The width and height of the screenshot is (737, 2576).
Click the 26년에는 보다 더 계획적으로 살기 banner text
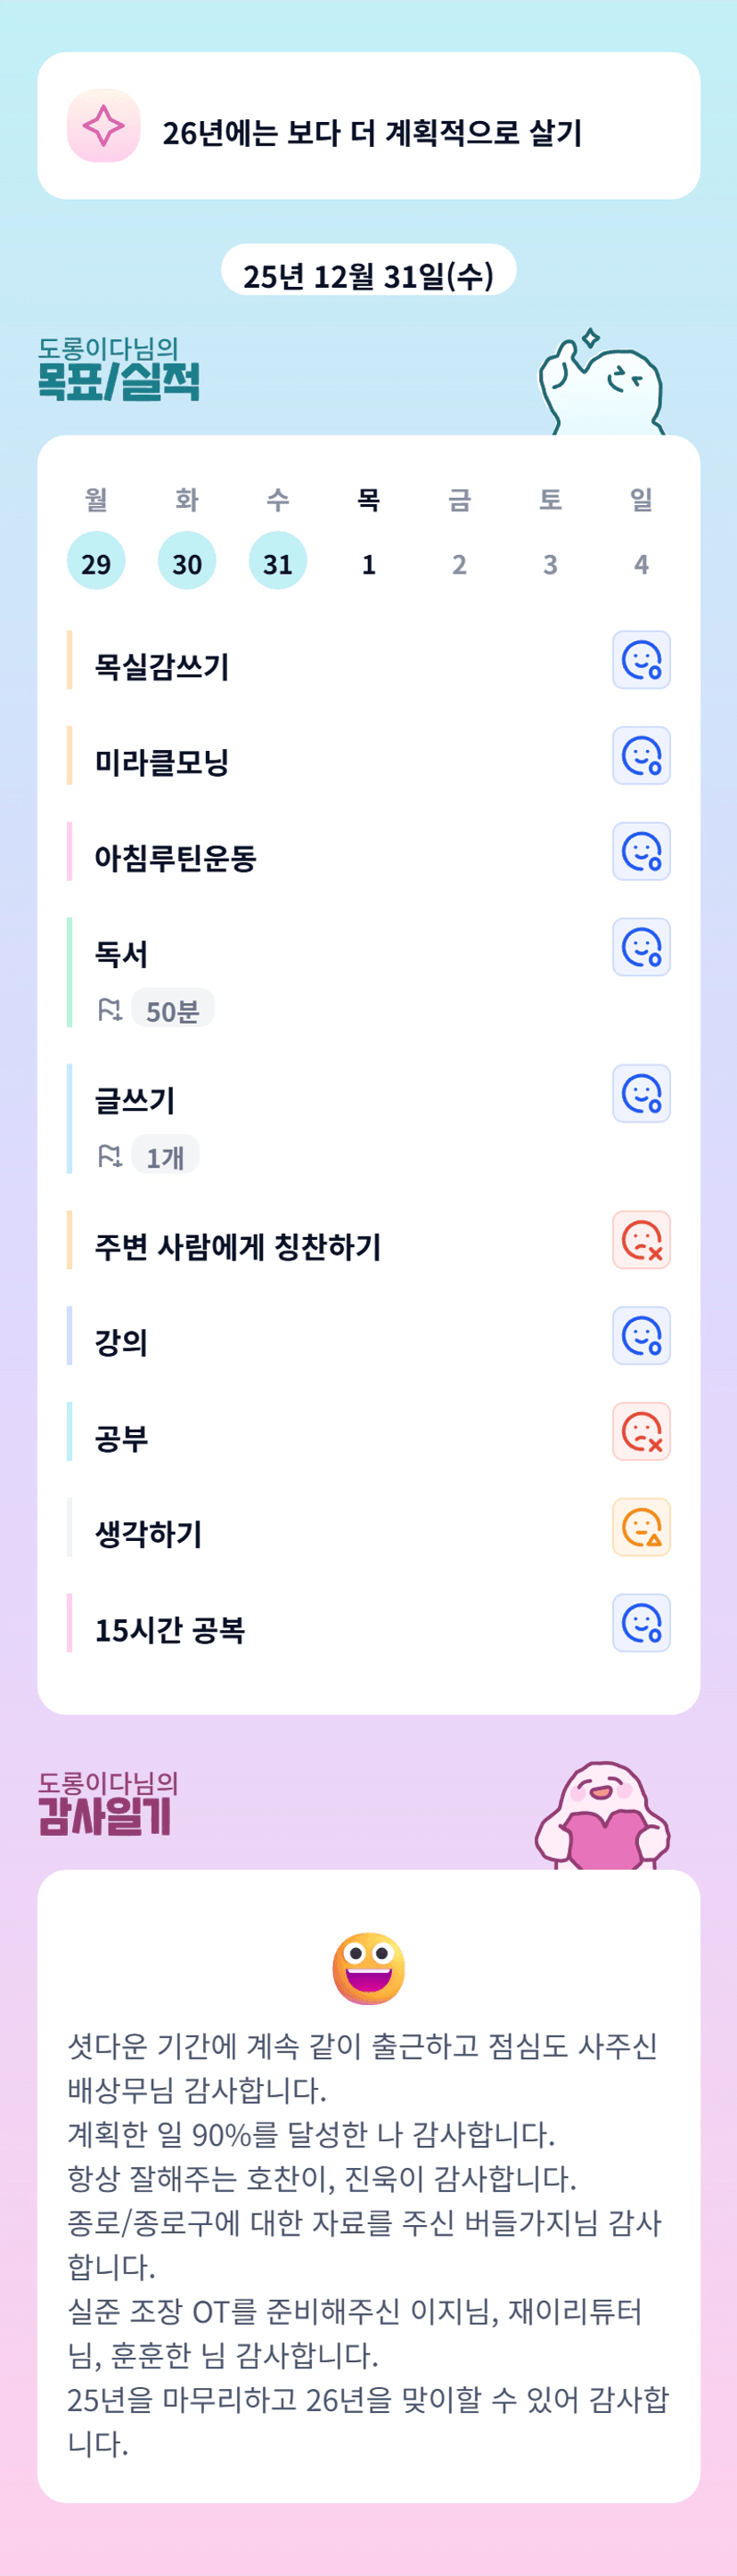pyautogui.click(x=372, y=133)
